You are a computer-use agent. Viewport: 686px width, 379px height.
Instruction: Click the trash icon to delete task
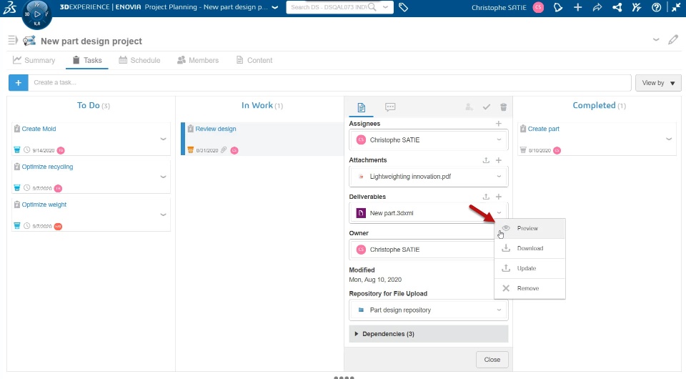503,107
